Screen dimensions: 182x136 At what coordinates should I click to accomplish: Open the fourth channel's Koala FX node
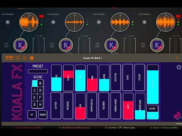pyautogui.click(x=157, y=45)
